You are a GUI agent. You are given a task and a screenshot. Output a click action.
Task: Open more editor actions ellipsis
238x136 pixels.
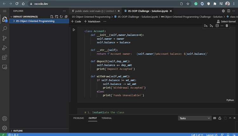click(234, 11)
